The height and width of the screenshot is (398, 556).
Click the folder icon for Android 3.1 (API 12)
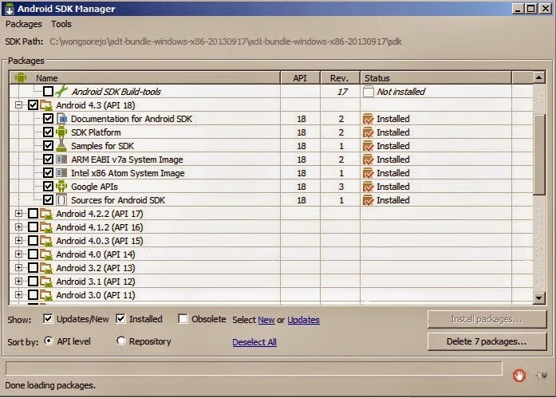point(46,282)
